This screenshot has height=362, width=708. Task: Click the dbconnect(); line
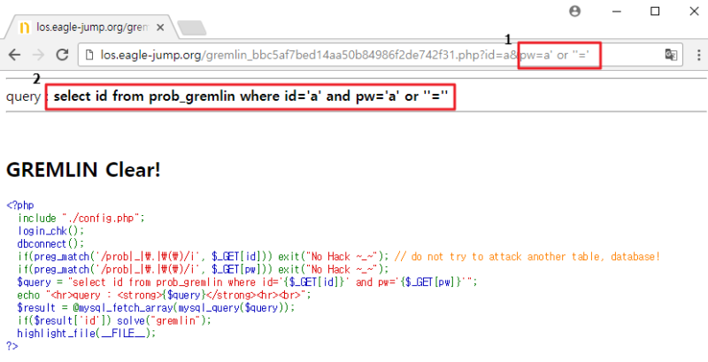50,244
